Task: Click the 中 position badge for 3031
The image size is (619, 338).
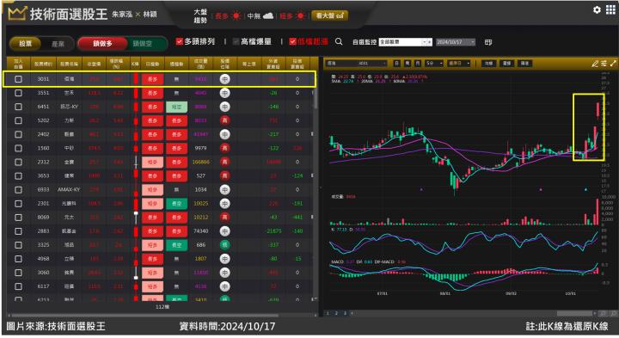Action: pos(224,79)
